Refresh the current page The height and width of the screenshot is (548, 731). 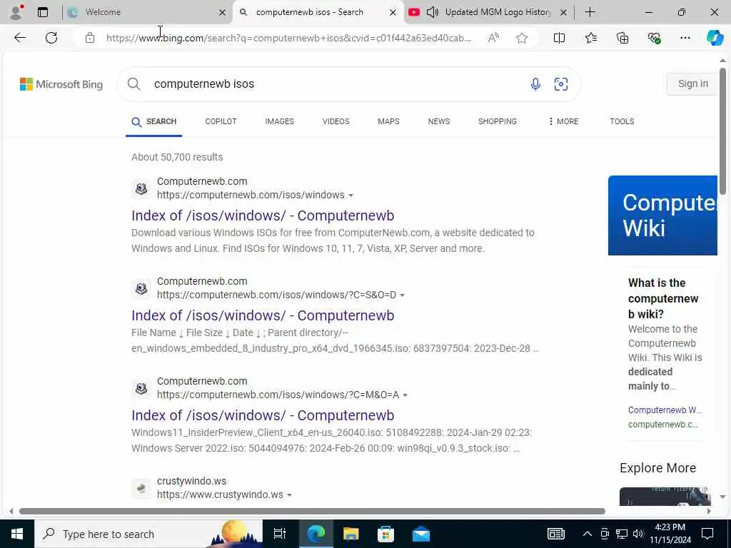(51, 38)
